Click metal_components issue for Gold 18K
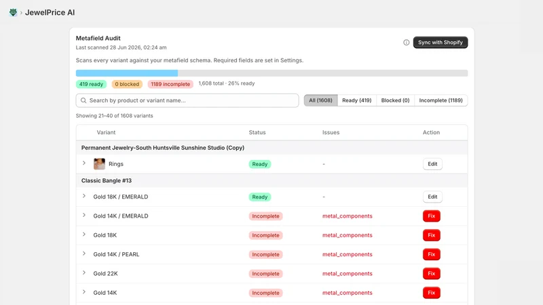Screen dimensions: 543x305 click(348, 235)
